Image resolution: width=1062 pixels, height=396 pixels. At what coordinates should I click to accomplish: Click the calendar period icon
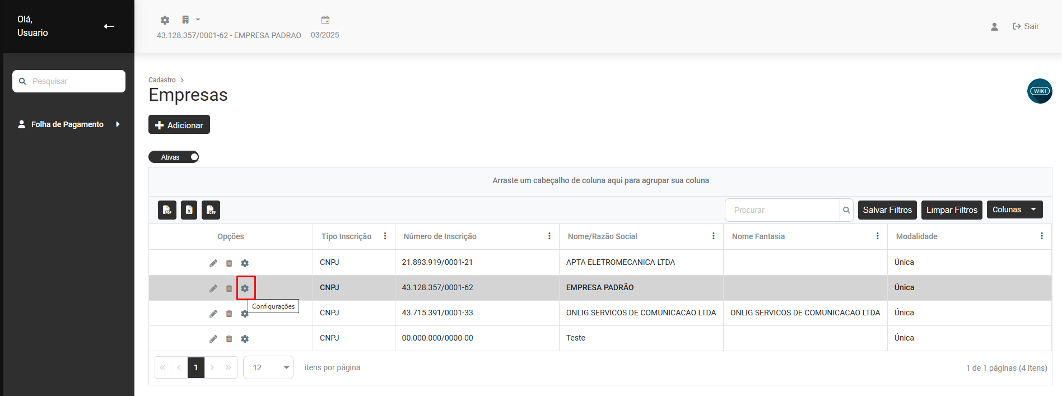[325, 20]
